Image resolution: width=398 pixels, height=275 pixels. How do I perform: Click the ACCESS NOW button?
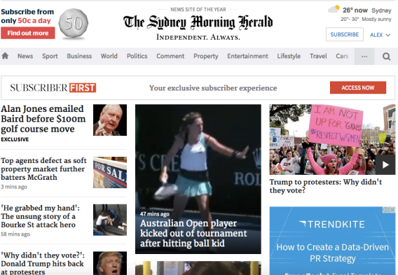pyautogui.click(x=358, y=87)
